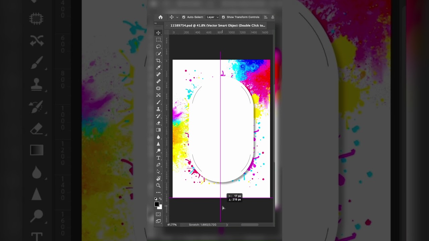The image size is (429, 241).
Task: Open the Move tool preset picker arrow
Action: pyautogui.click(x=177, y=17)
